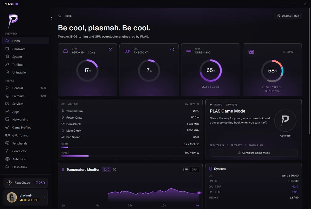Click the storage drive icon on the card
Image resolution: width=311 pixels, height=209 pixels.
pos(251,52)
